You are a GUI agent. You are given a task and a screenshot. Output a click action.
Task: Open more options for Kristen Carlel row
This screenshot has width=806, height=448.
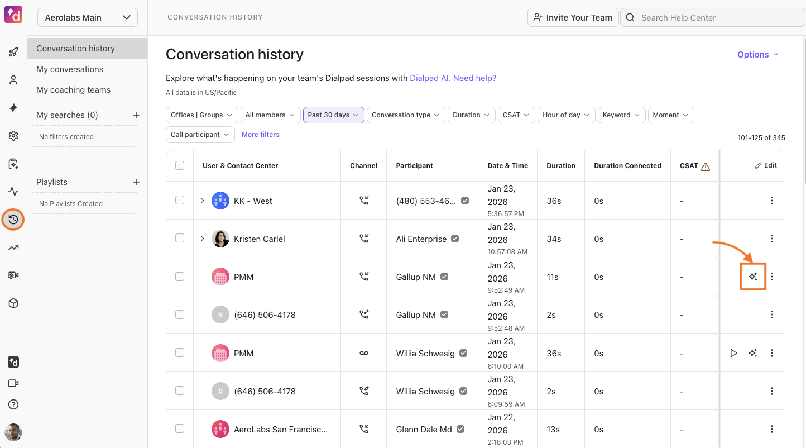pyautogui.click(x=772, y=239)
